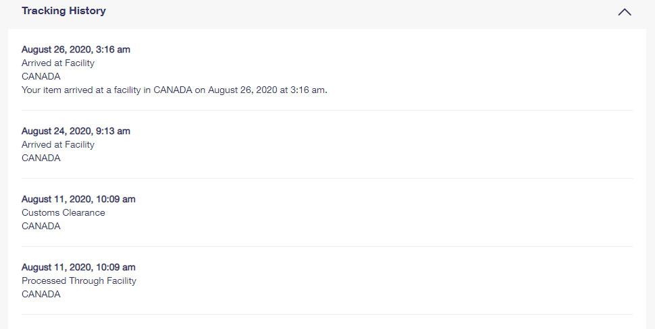The width and height of the screenshot is (655, 329).
Task: Click the word CANADA inside the detail sentence
Action: (173, 90)
